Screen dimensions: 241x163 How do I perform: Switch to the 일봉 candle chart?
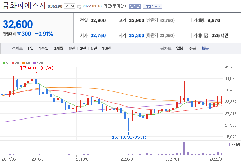point(180,48)
